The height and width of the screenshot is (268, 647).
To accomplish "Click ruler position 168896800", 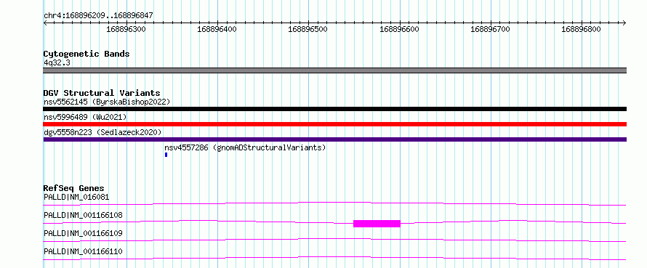I will 582,29.
